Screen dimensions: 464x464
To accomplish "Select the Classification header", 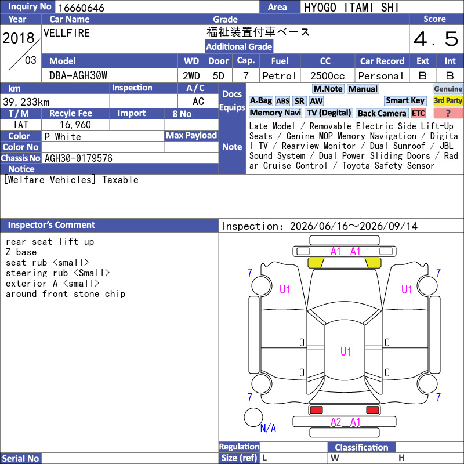I will 361,447.
